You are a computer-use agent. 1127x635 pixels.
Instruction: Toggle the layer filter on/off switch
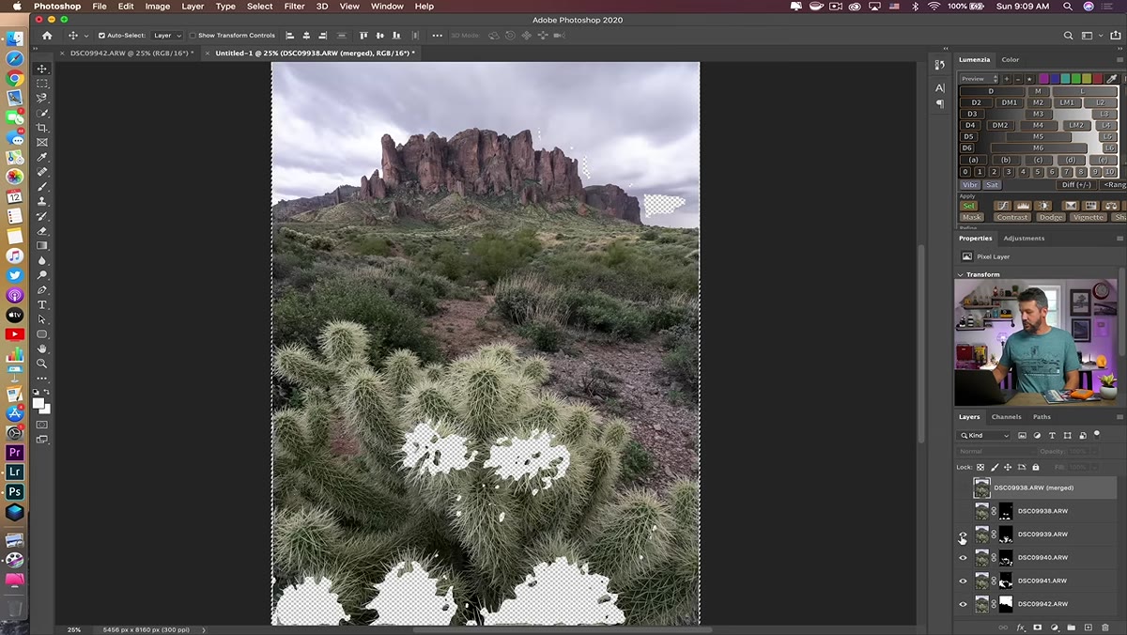(x=1096, y=435)
